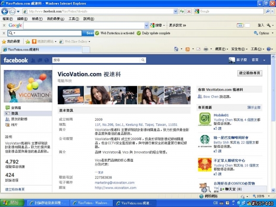Click the read mail envelope icon

198,49
